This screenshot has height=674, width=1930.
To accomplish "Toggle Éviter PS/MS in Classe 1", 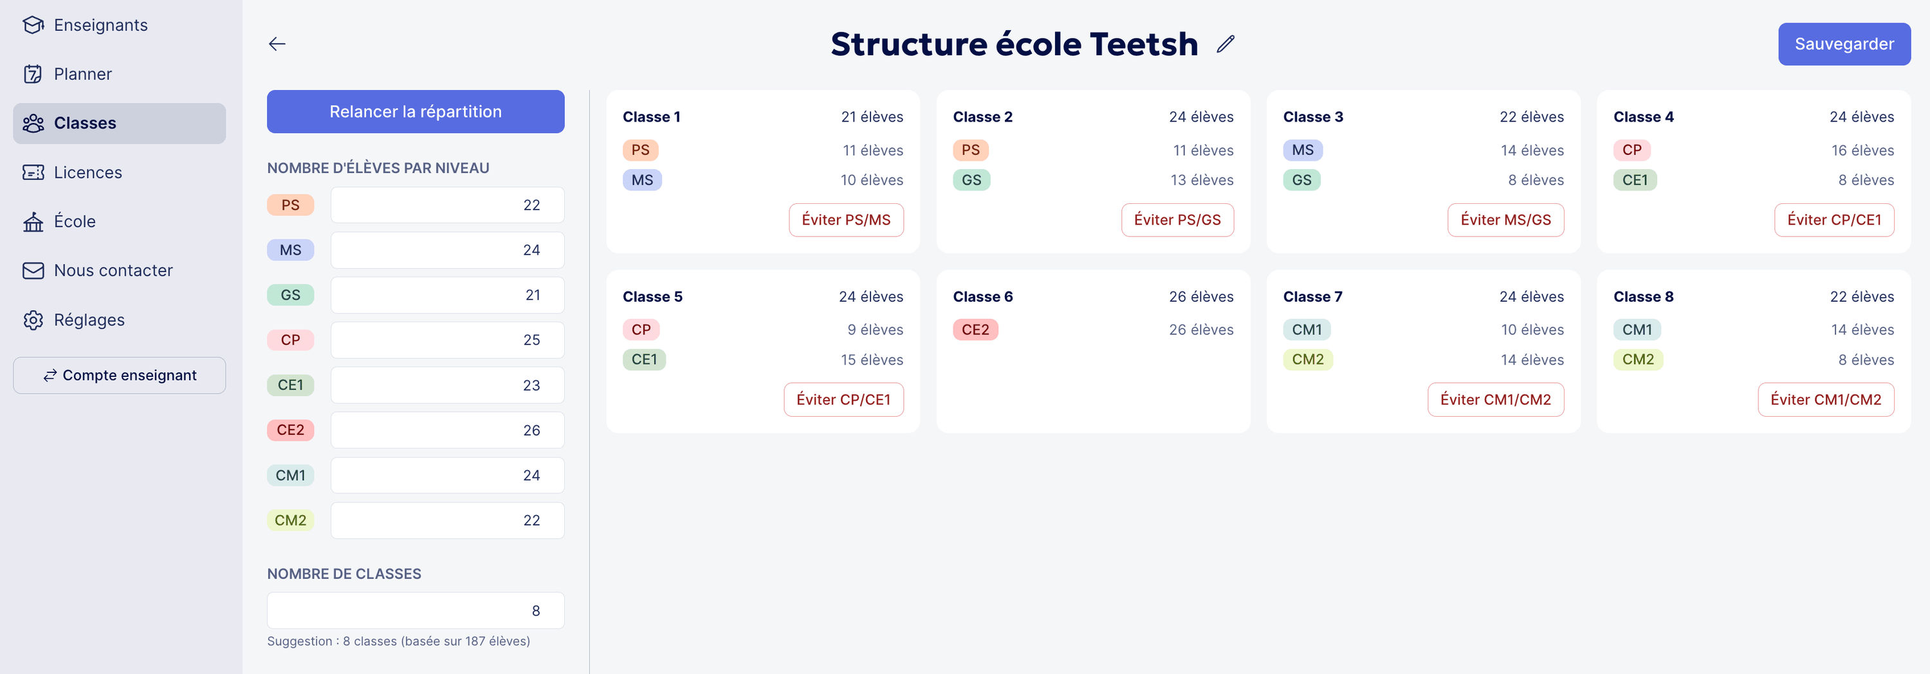I will (846, 220).
